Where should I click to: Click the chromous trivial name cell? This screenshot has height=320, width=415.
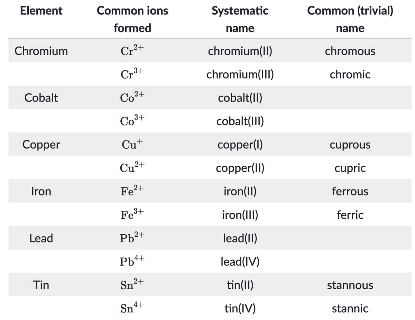coord(350,51)
